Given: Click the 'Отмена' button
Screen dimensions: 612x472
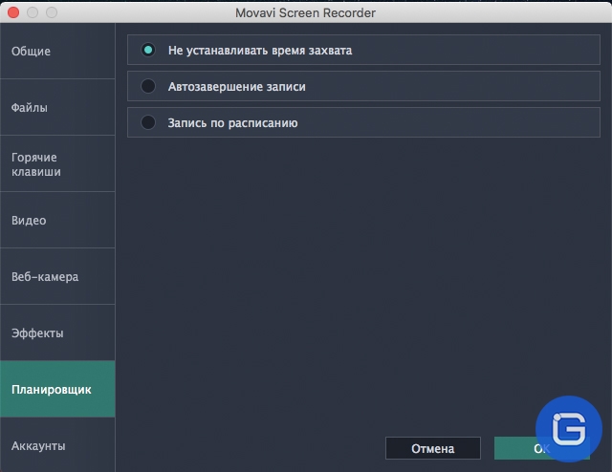Looking at the screenshot, I should pyautogui.click(x=433, y=448).
